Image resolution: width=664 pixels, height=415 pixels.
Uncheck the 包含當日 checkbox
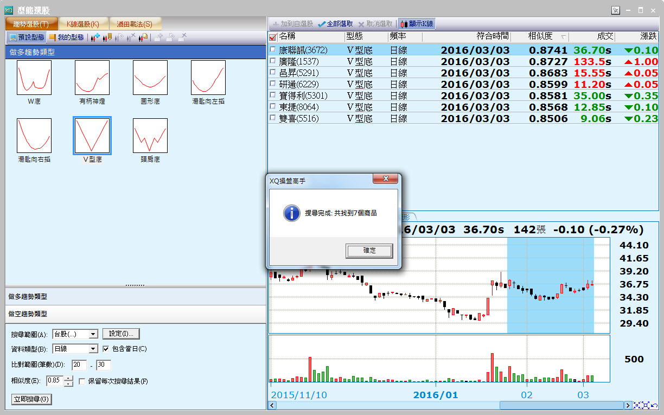pos(106,349)
